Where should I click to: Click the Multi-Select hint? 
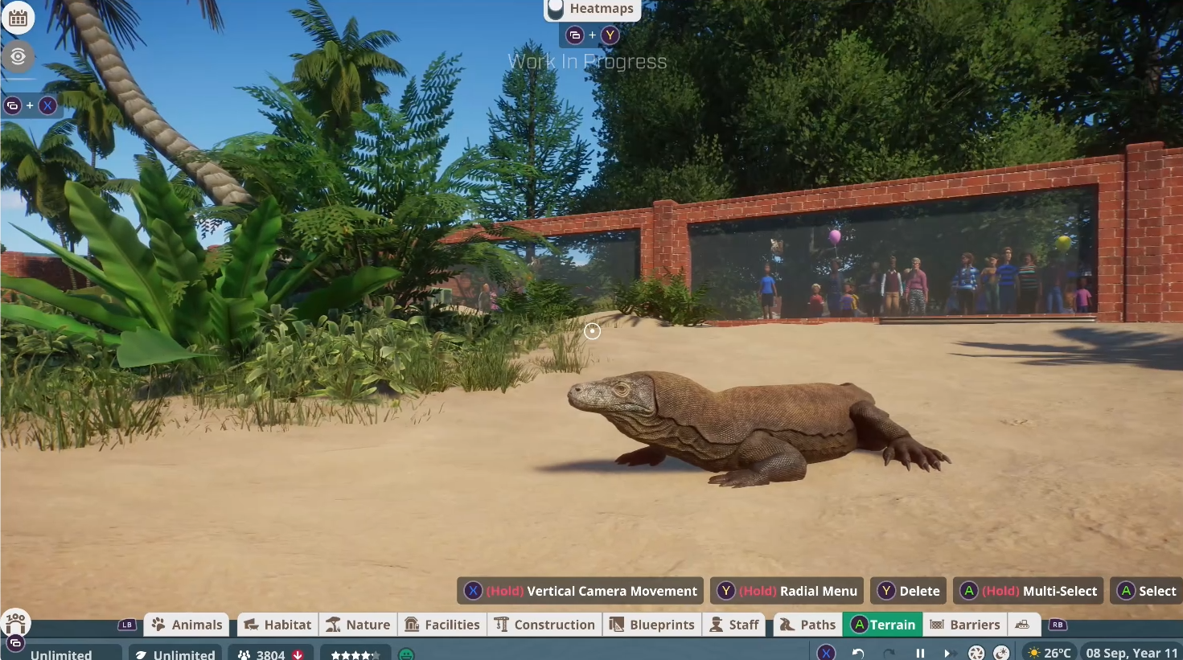coord(1029,591)
